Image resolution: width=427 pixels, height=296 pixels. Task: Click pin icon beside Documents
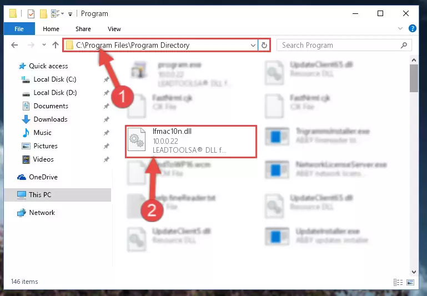point(106,106)
